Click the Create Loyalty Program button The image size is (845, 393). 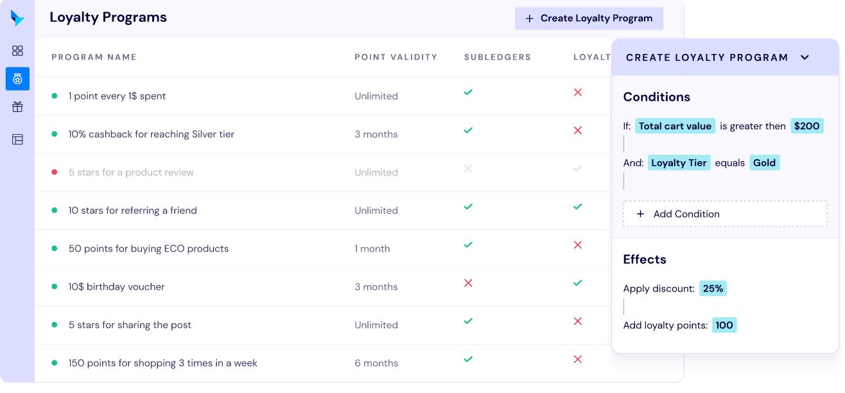tap(589, 19)
